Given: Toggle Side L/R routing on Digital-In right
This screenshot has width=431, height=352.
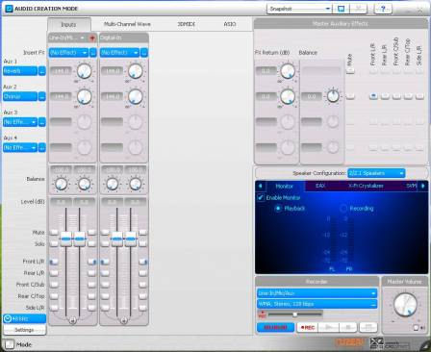Looking at the screenshot, I should pos(143,308).
